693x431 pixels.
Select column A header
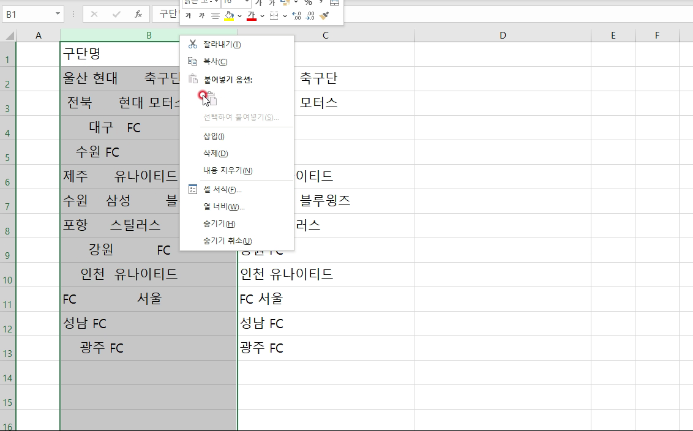pos(39,36)
